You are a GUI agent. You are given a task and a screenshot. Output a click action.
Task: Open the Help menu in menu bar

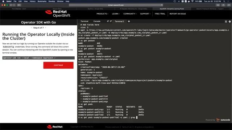pos(67,1)
